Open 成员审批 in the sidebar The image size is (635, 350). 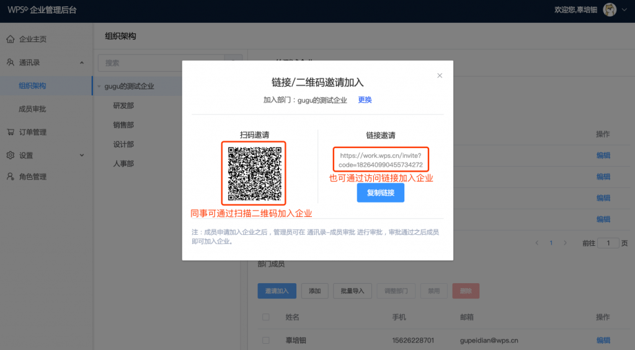[32, 109]
